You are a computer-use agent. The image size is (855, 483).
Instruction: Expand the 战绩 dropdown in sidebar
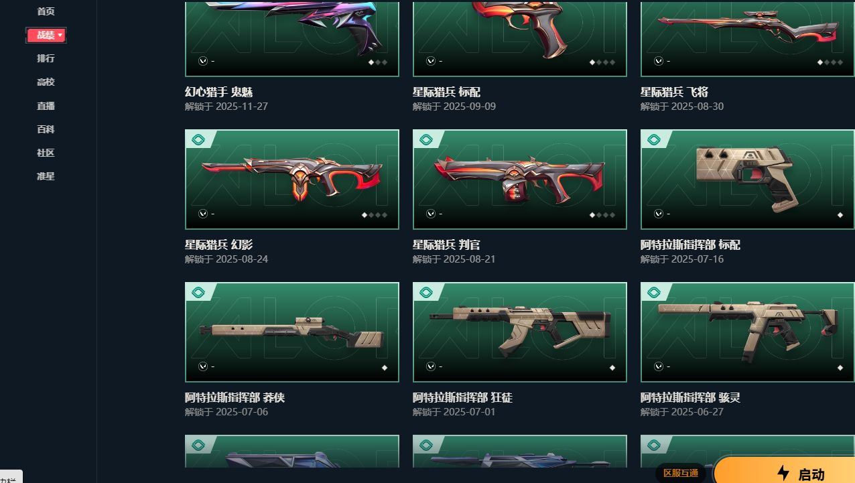click(46, 35)
